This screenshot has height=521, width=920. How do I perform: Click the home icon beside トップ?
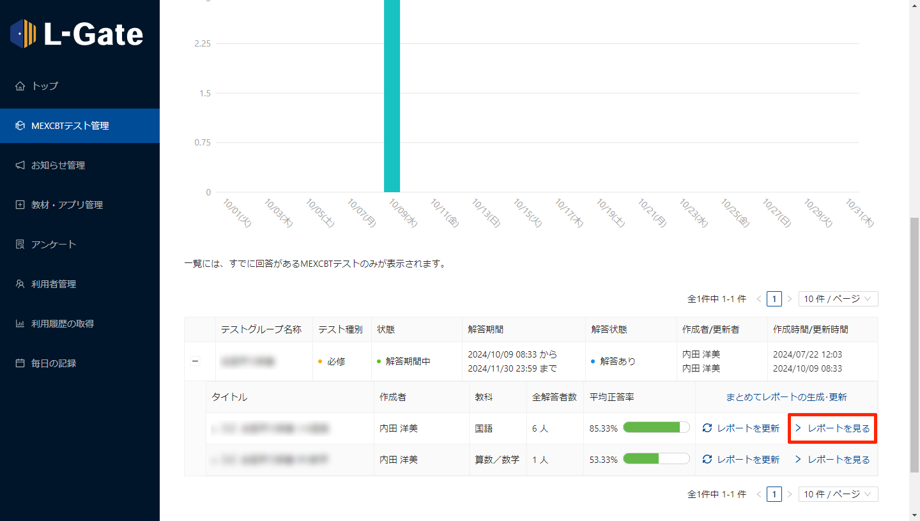click(20, 86)
